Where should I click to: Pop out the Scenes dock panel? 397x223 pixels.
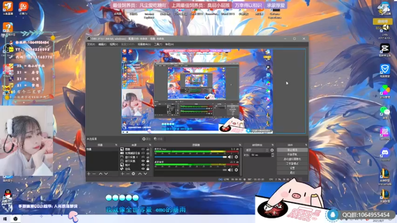(x=116, y=145)
